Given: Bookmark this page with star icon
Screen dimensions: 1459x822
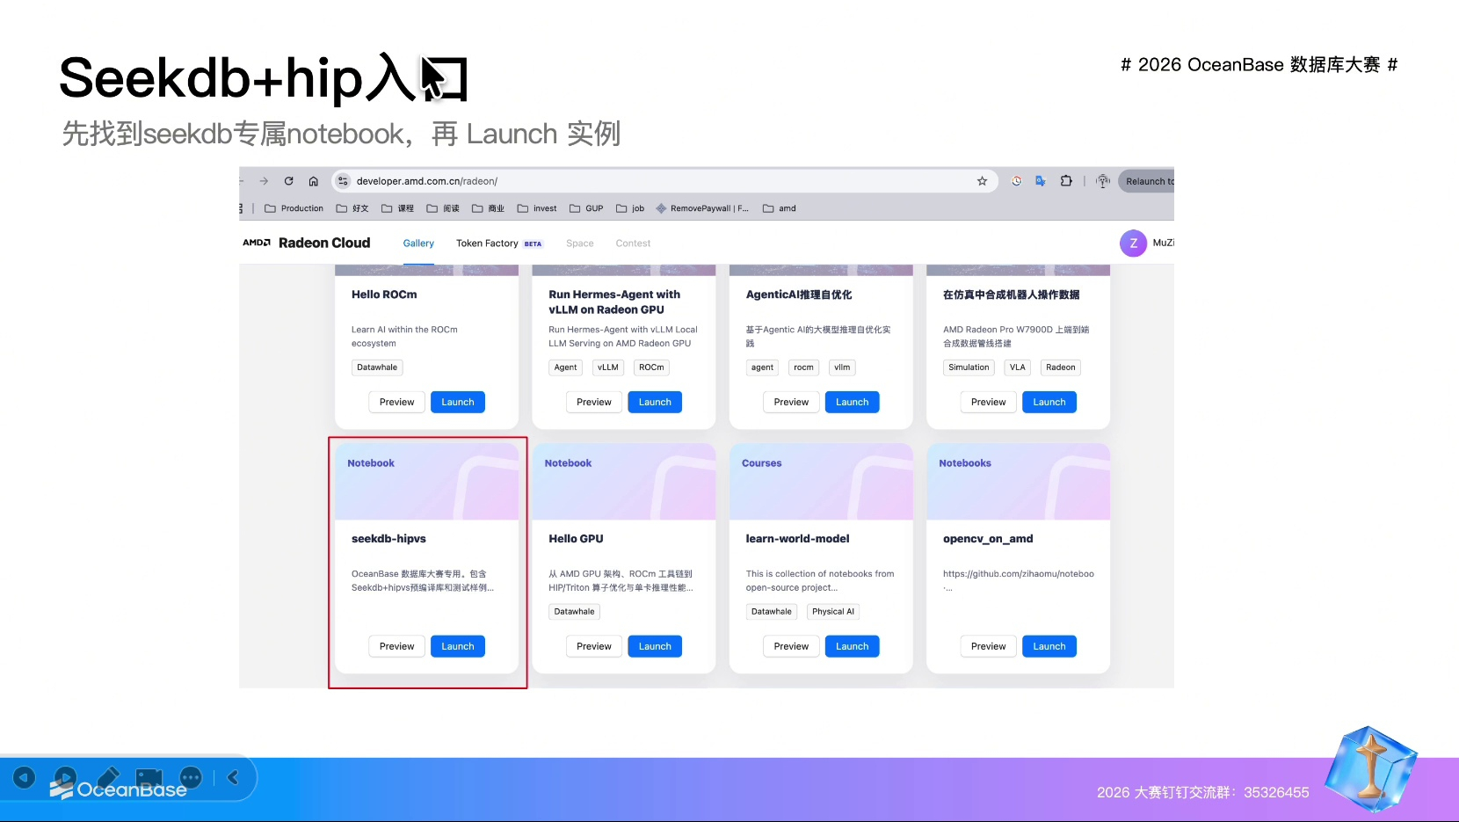Looking at the screenshot, I should point(982,181).
